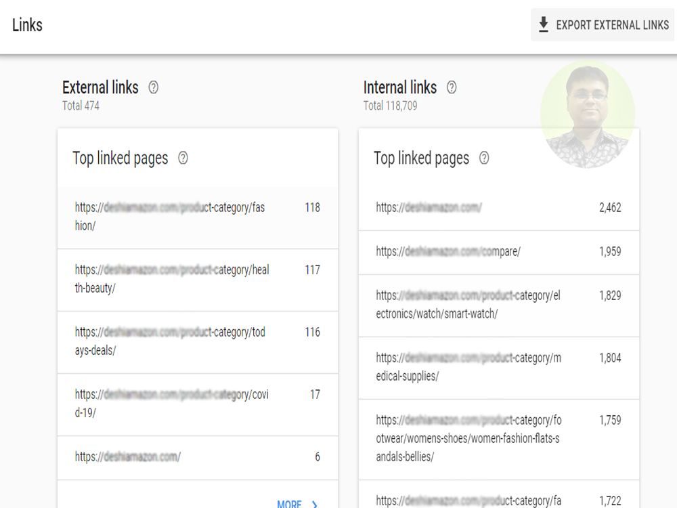Click the MORE link under external linked pages

289,504
